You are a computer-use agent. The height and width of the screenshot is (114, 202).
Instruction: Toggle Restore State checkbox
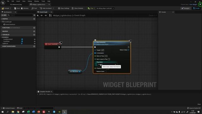point(105,71)
